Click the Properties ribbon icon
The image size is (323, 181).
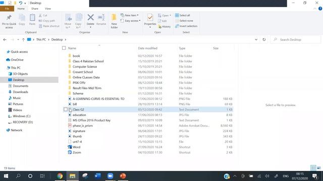click(x=150, y=18)
